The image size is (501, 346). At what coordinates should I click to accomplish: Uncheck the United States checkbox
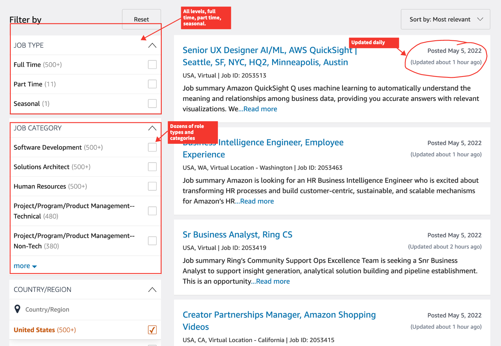point(152,330)
